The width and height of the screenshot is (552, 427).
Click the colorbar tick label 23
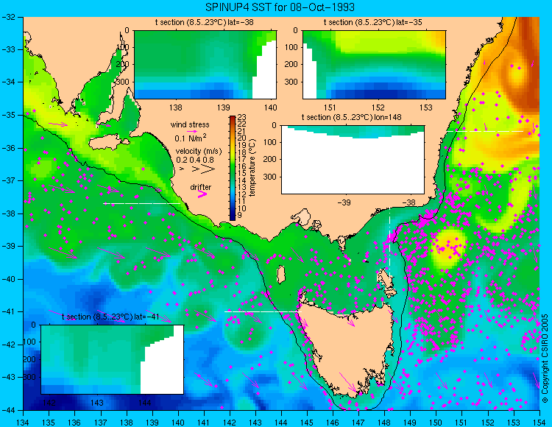(242, 117)
